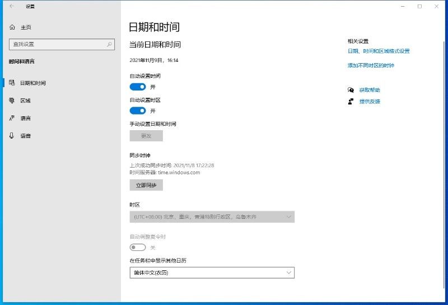The width and height of the screenshot is (448, 305).
Task: Click the 获取帮助 link
Action: 370,90
